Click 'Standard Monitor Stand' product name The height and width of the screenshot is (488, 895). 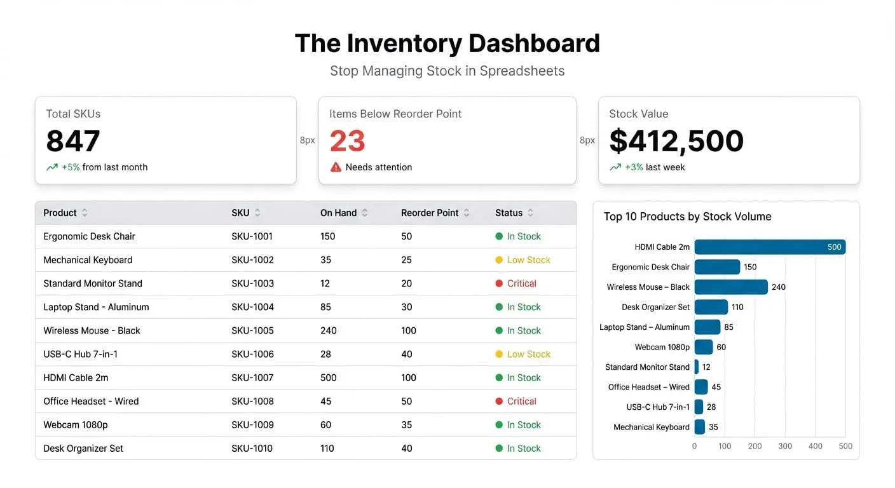click(93, 283)
